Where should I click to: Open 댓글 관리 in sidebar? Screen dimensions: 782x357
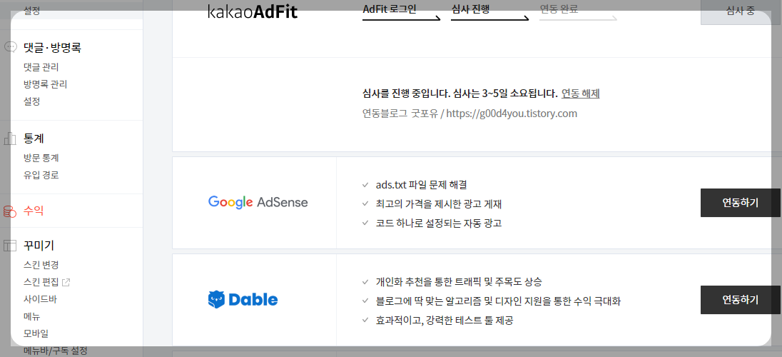tap(41, 67)
